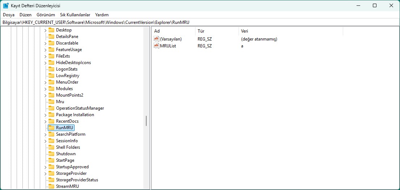Click the RunMRU open folder icon
This screenshot has height=190, width=400.
coord(51,128)
